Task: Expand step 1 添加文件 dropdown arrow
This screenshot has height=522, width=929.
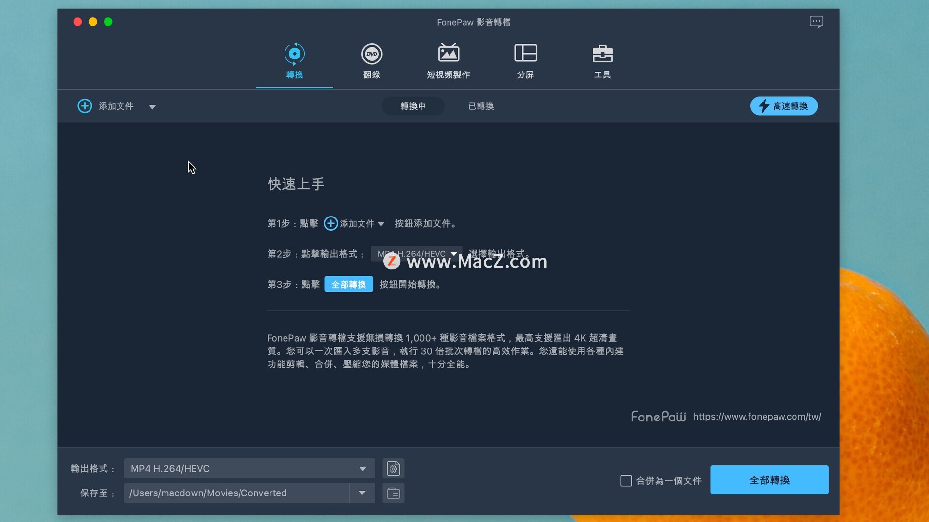Action: click(381, 224)
